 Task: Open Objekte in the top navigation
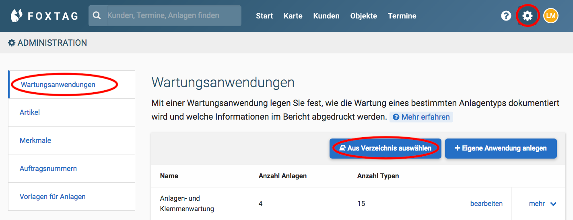pyautogui.click(x=364, y=16)
